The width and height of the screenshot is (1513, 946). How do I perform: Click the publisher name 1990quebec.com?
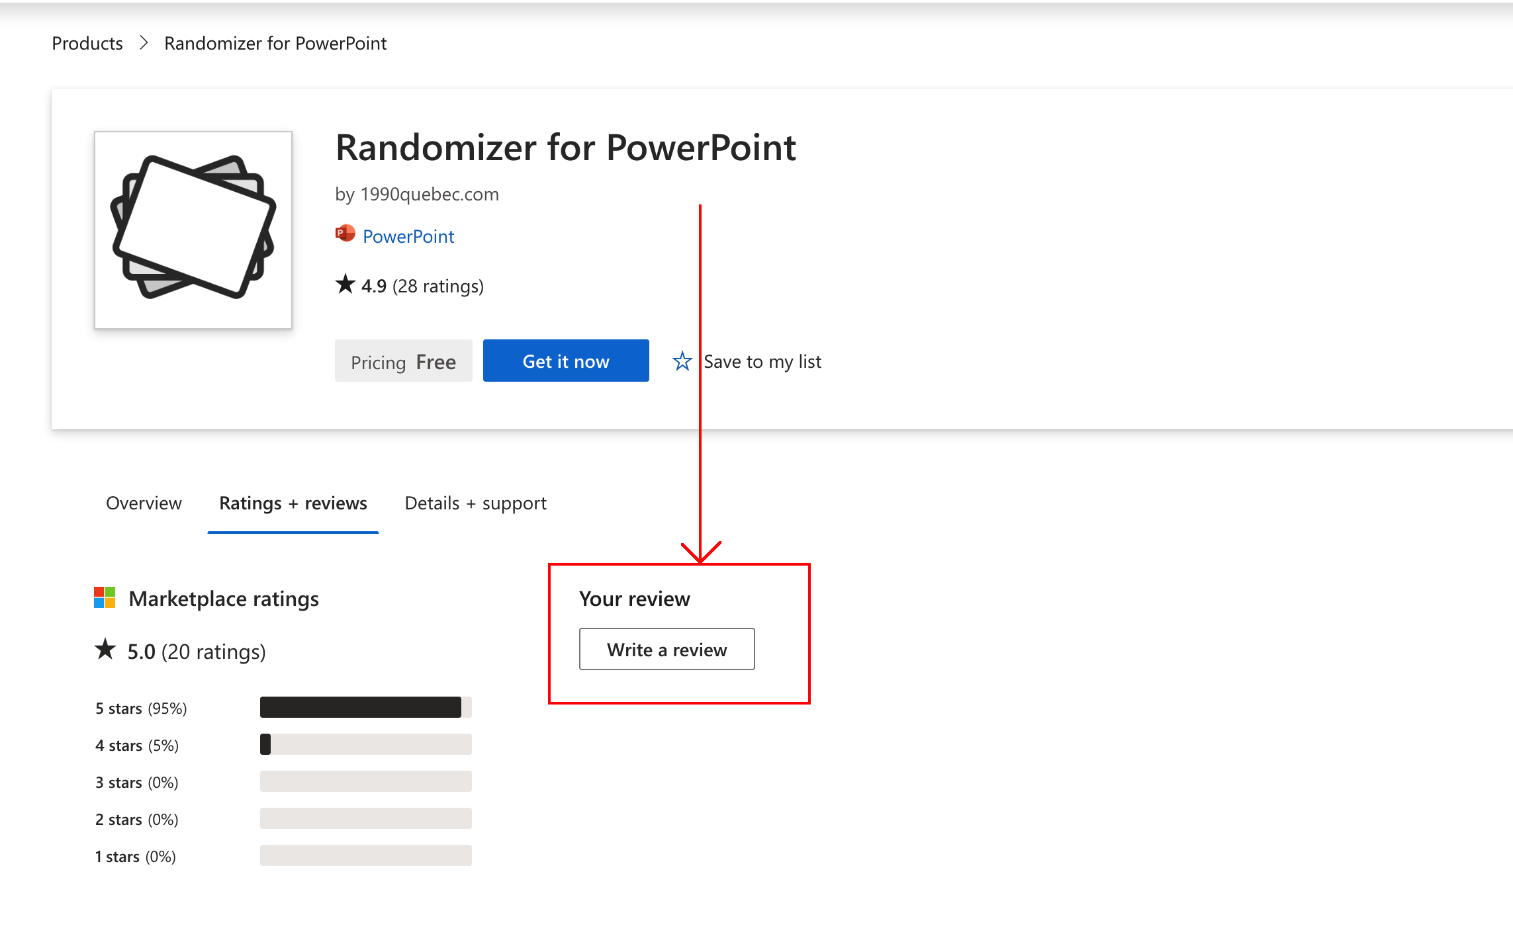click(430, 194)
